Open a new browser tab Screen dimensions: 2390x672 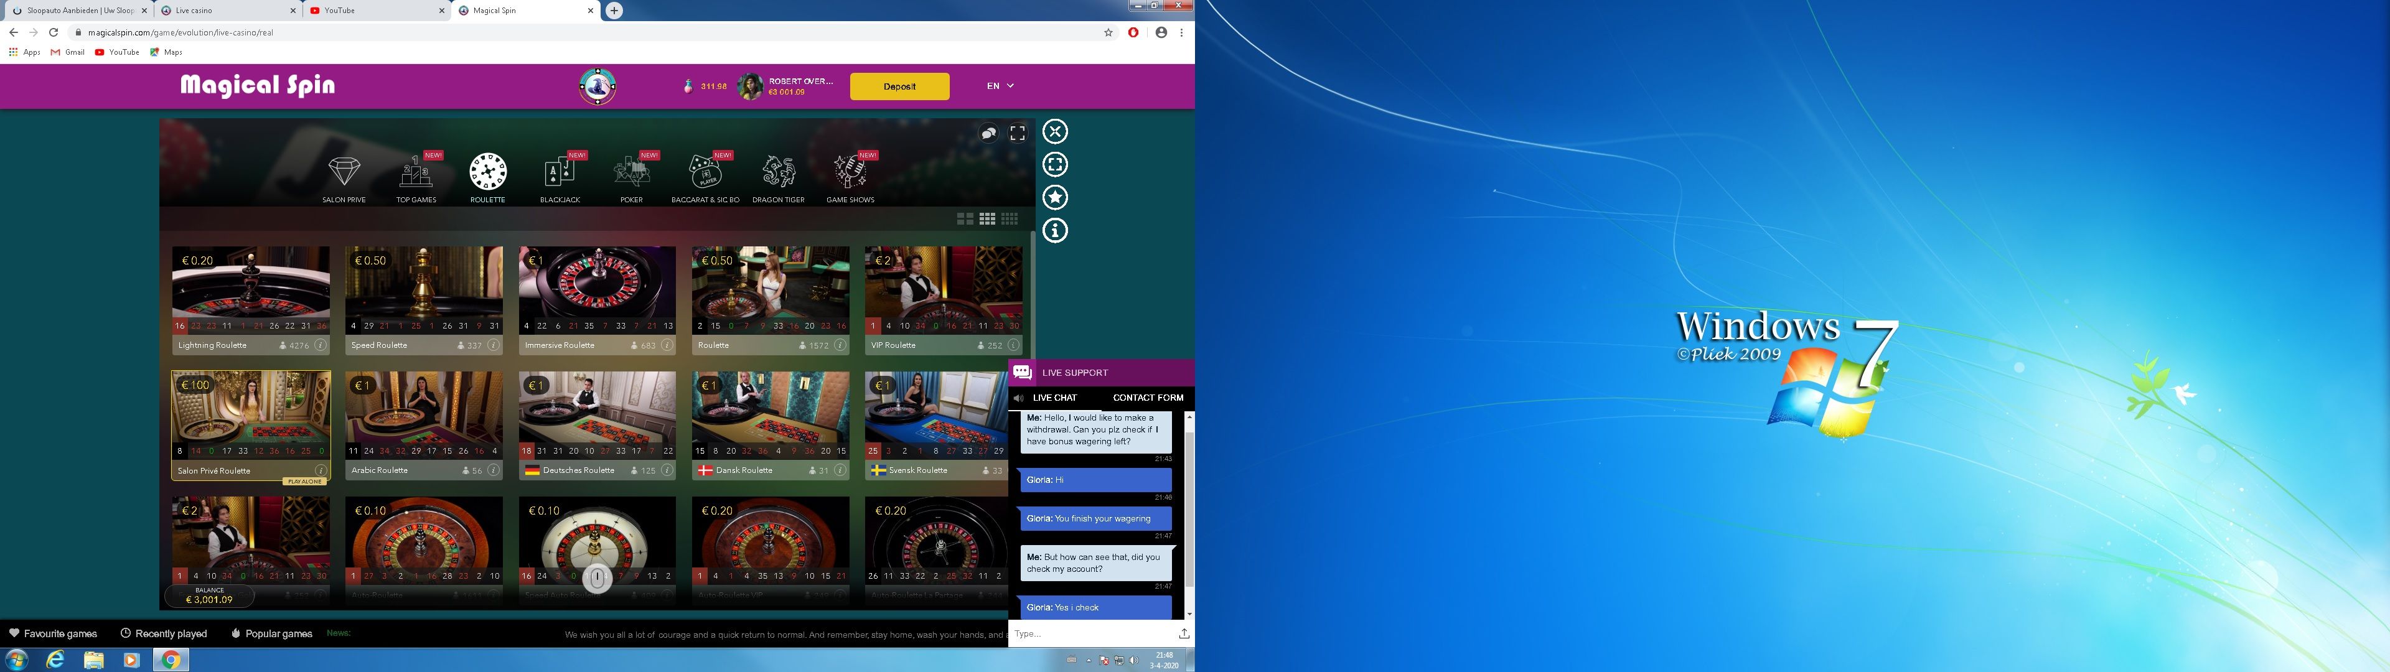614,10
